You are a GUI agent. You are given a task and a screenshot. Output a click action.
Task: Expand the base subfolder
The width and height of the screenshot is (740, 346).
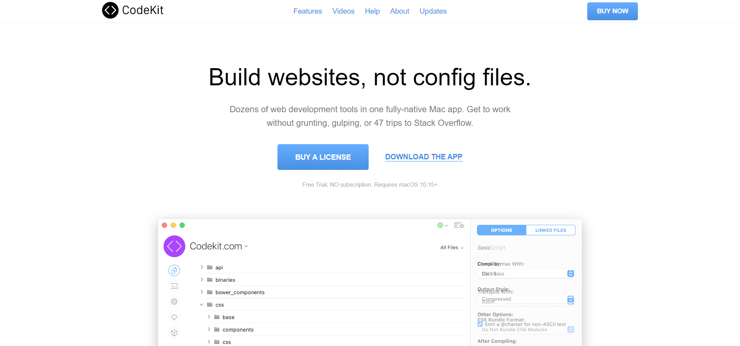[209, 317]
